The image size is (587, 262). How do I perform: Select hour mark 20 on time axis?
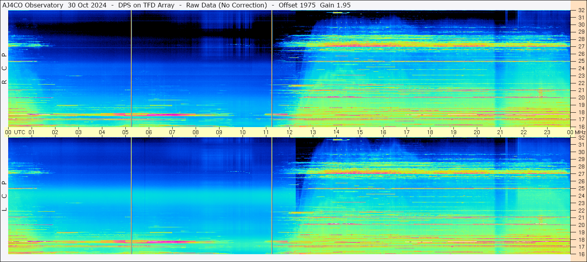coord(477,132)
